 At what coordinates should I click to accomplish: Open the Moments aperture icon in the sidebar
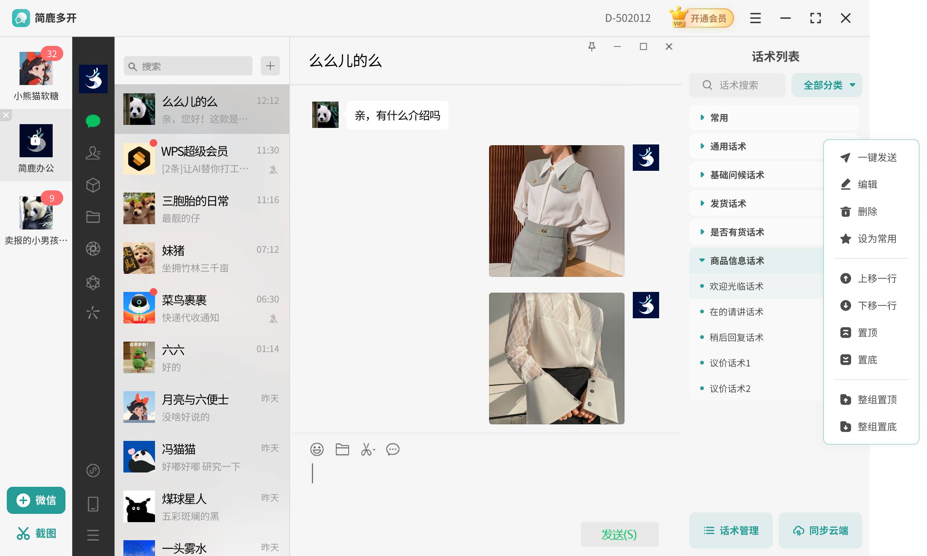pyautogui.click(x=93, y=249)
